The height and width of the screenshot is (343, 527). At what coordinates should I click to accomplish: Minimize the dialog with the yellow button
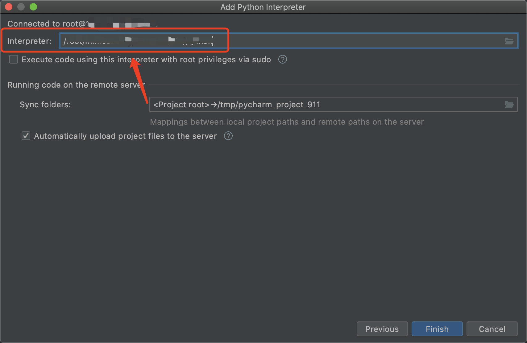21,7
